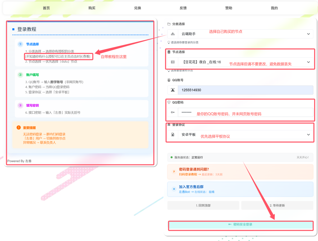This screenshot has height=241, width=318.
Task: Focus the QQ账号 input field with 1255514930
Action: [245, 90]
